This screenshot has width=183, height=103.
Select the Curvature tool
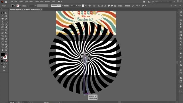pyautogui.click(x=6, y=19)
